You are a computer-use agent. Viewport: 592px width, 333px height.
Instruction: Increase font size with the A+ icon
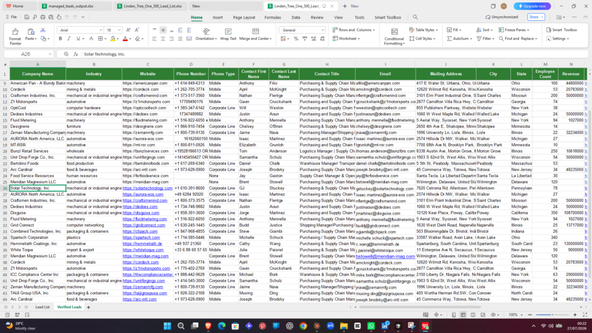pyautogui.click(x=128, y=30)
